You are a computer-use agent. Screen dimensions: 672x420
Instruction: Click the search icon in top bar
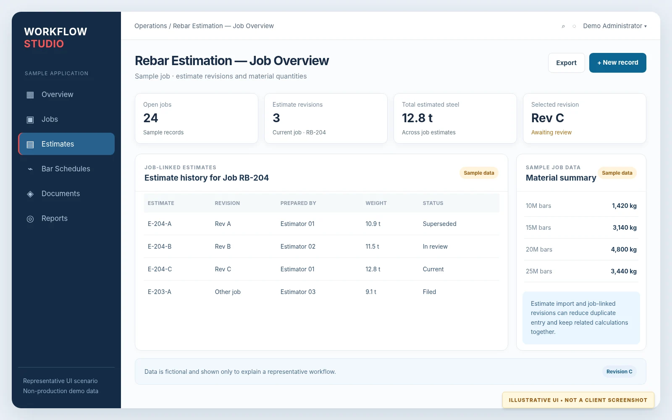pyautogui.click(x=563, y=26)
